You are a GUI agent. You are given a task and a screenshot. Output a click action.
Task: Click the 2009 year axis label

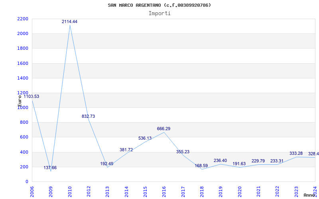click(x=51, y=192)
